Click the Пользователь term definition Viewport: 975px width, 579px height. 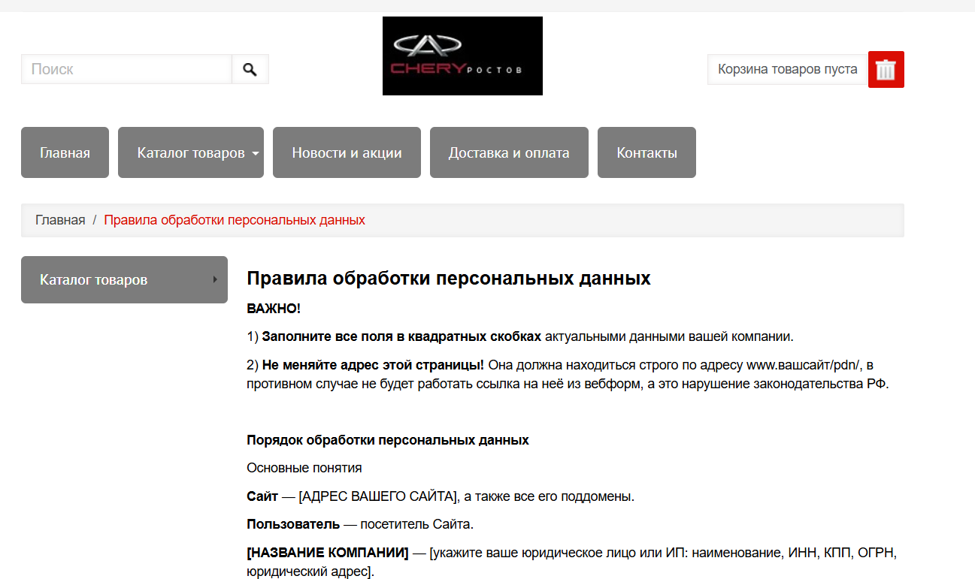(x=360, y=524)
